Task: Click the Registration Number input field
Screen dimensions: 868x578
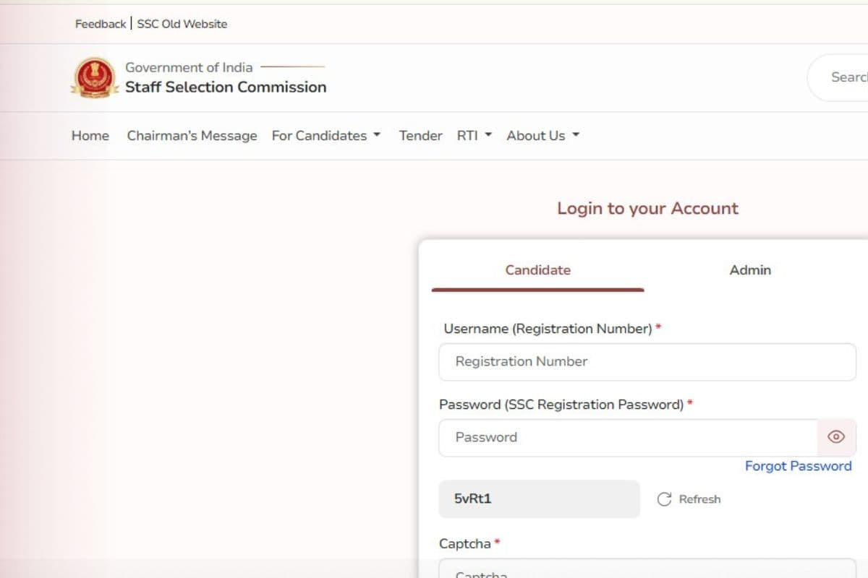Action: [647, 362]
